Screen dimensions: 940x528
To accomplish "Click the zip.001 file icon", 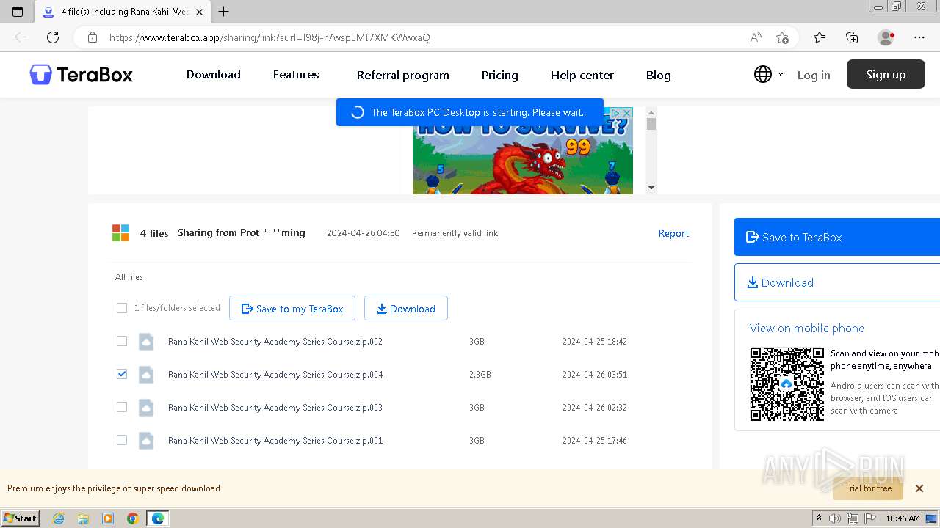I will (x=146, y=441).
